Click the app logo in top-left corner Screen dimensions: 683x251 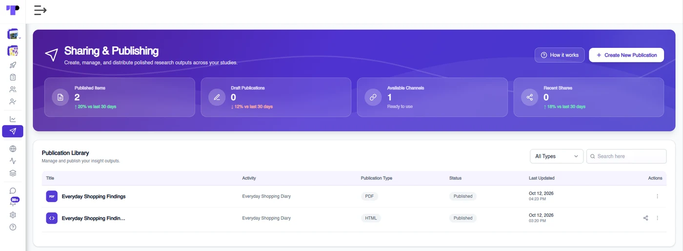click(13, 10)
